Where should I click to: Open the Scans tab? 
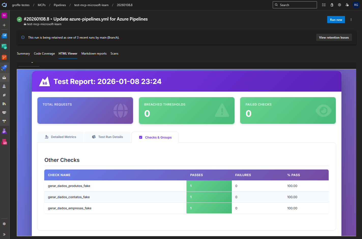click(114, 54)
